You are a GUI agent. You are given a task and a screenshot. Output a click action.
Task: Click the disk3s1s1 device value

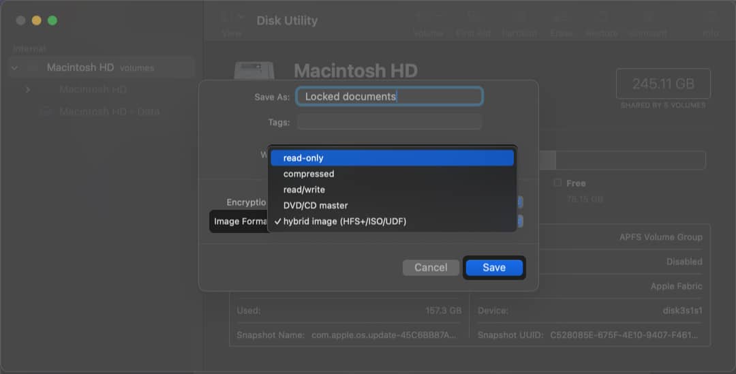[x=682, y=310]
